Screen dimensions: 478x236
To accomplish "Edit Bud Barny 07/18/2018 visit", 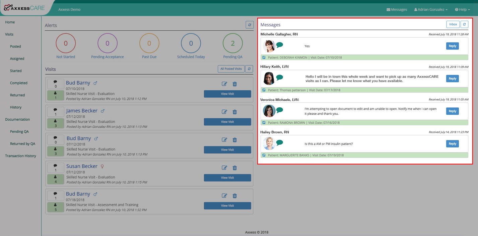I will pos(224,196).
